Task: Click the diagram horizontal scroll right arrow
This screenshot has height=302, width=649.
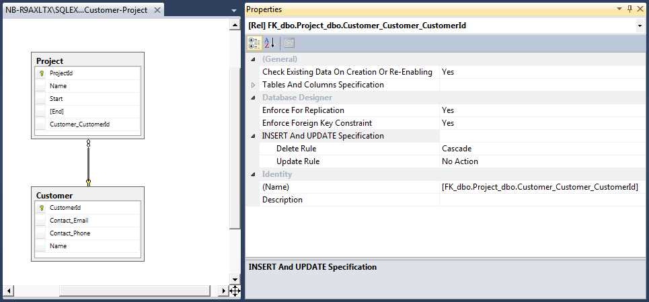Action: pos(224,291)
